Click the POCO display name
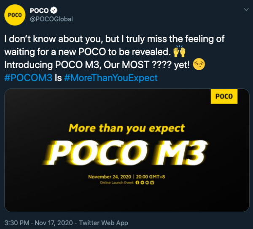 [39, 11]
